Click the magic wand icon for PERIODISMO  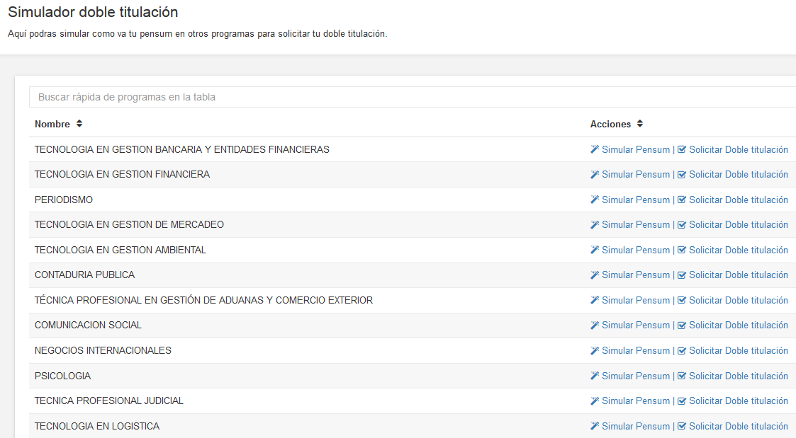595,200
